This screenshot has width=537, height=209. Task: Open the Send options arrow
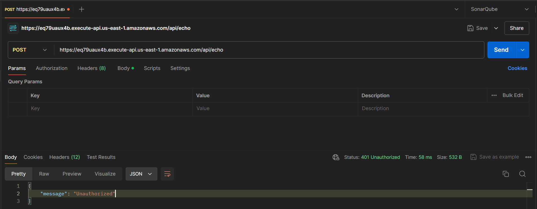click(523, 50)
